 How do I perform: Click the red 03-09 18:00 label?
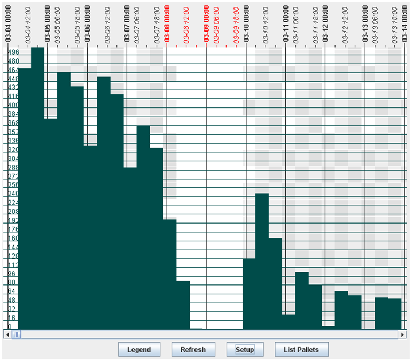click(236, 25)
